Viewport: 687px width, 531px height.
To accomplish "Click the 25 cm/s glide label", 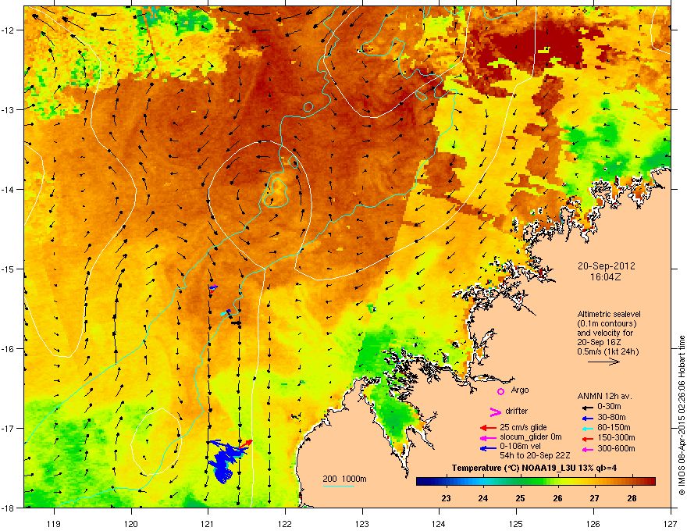I will pos(524,427).
